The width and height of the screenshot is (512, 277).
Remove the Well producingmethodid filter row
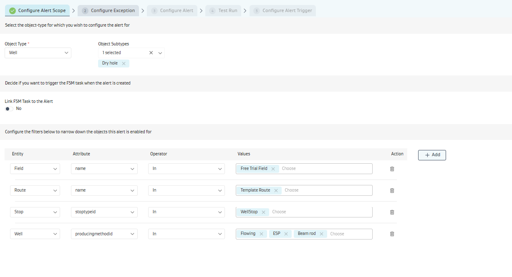[x=392, y=234]
